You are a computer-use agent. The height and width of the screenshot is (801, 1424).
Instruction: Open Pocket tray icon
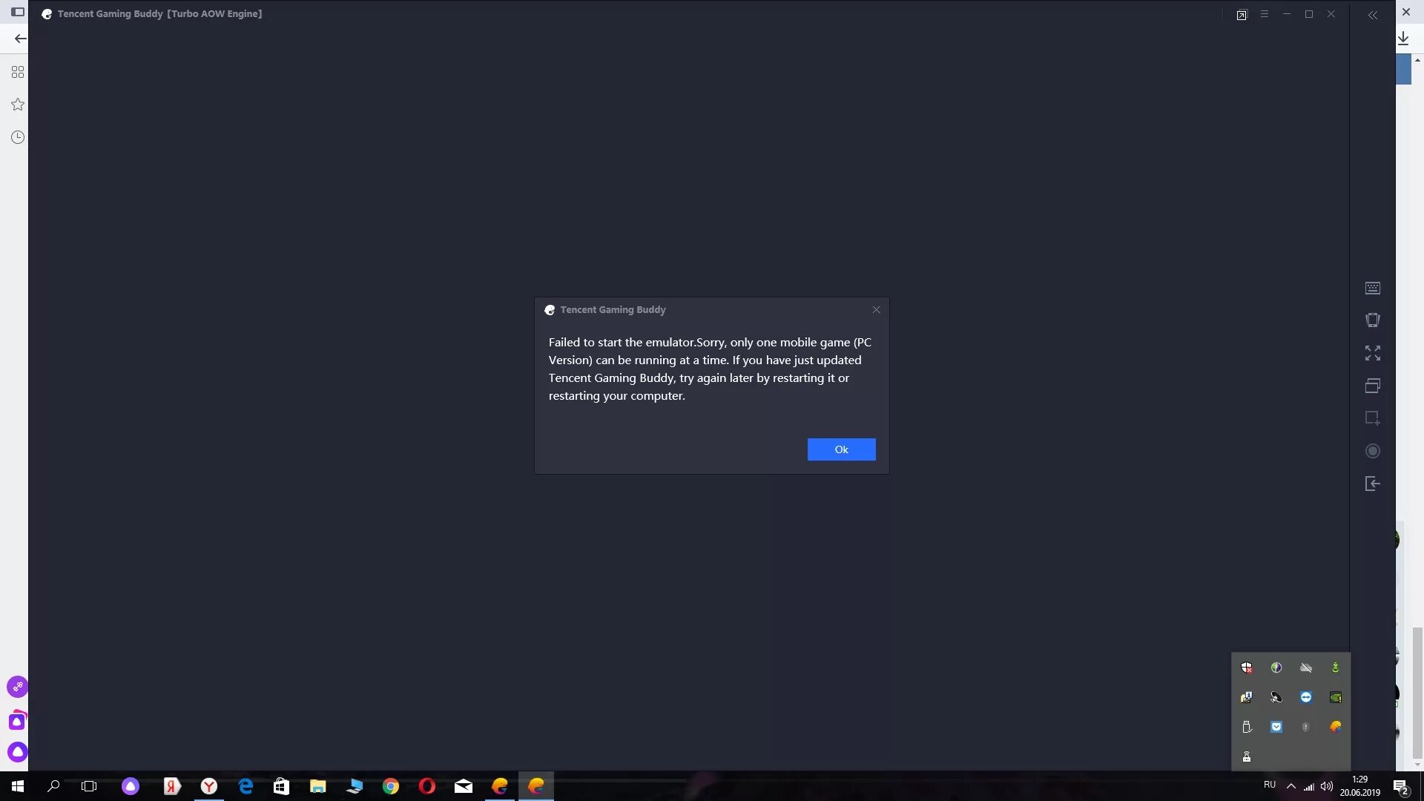tap(1276, 727)
